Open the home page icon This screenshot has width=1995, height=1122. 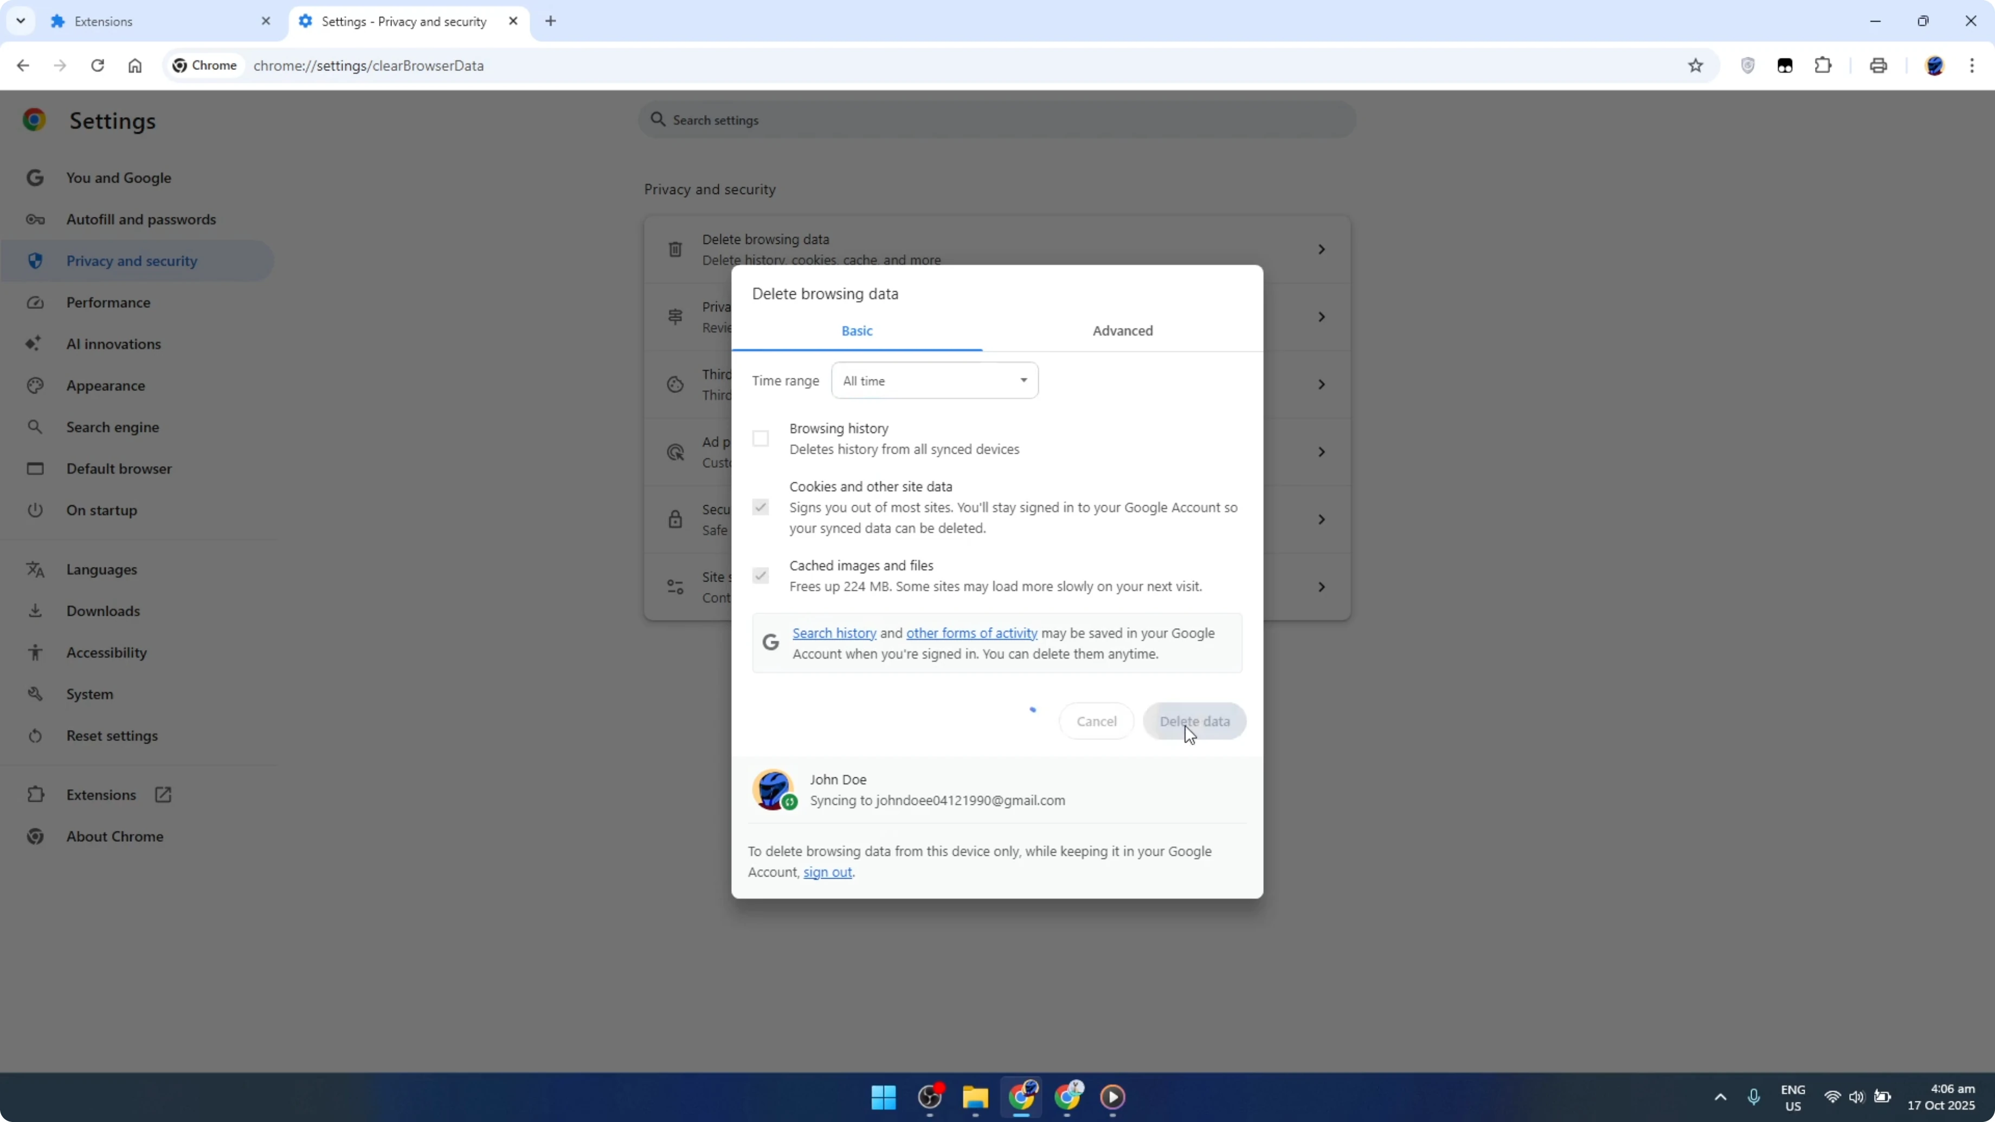[135, 66]
